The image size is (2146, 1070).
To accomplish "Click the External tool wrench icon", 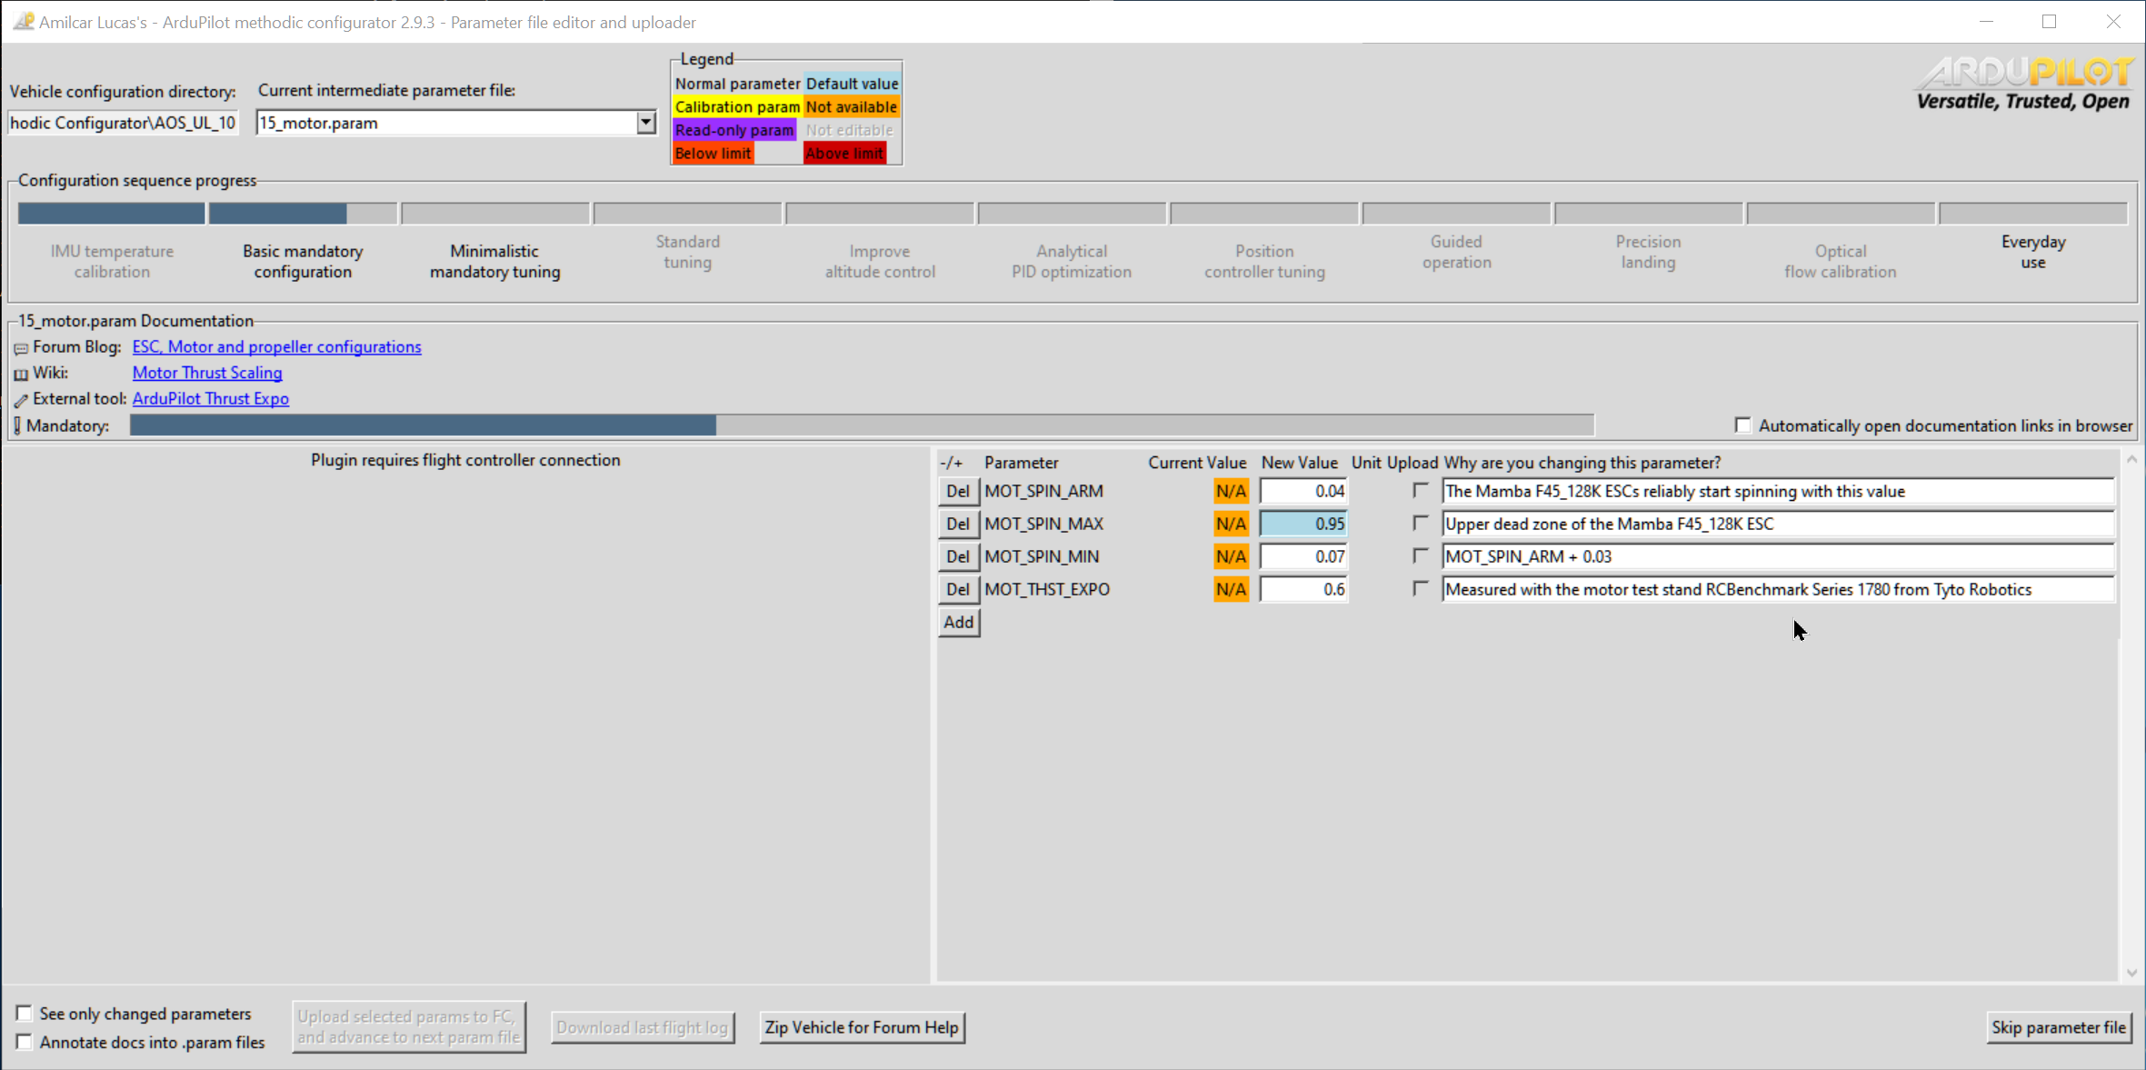I will click(21, 400).
